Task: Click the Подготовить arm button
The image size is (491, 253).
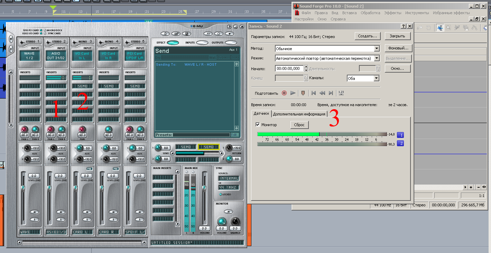Action: 266,93
